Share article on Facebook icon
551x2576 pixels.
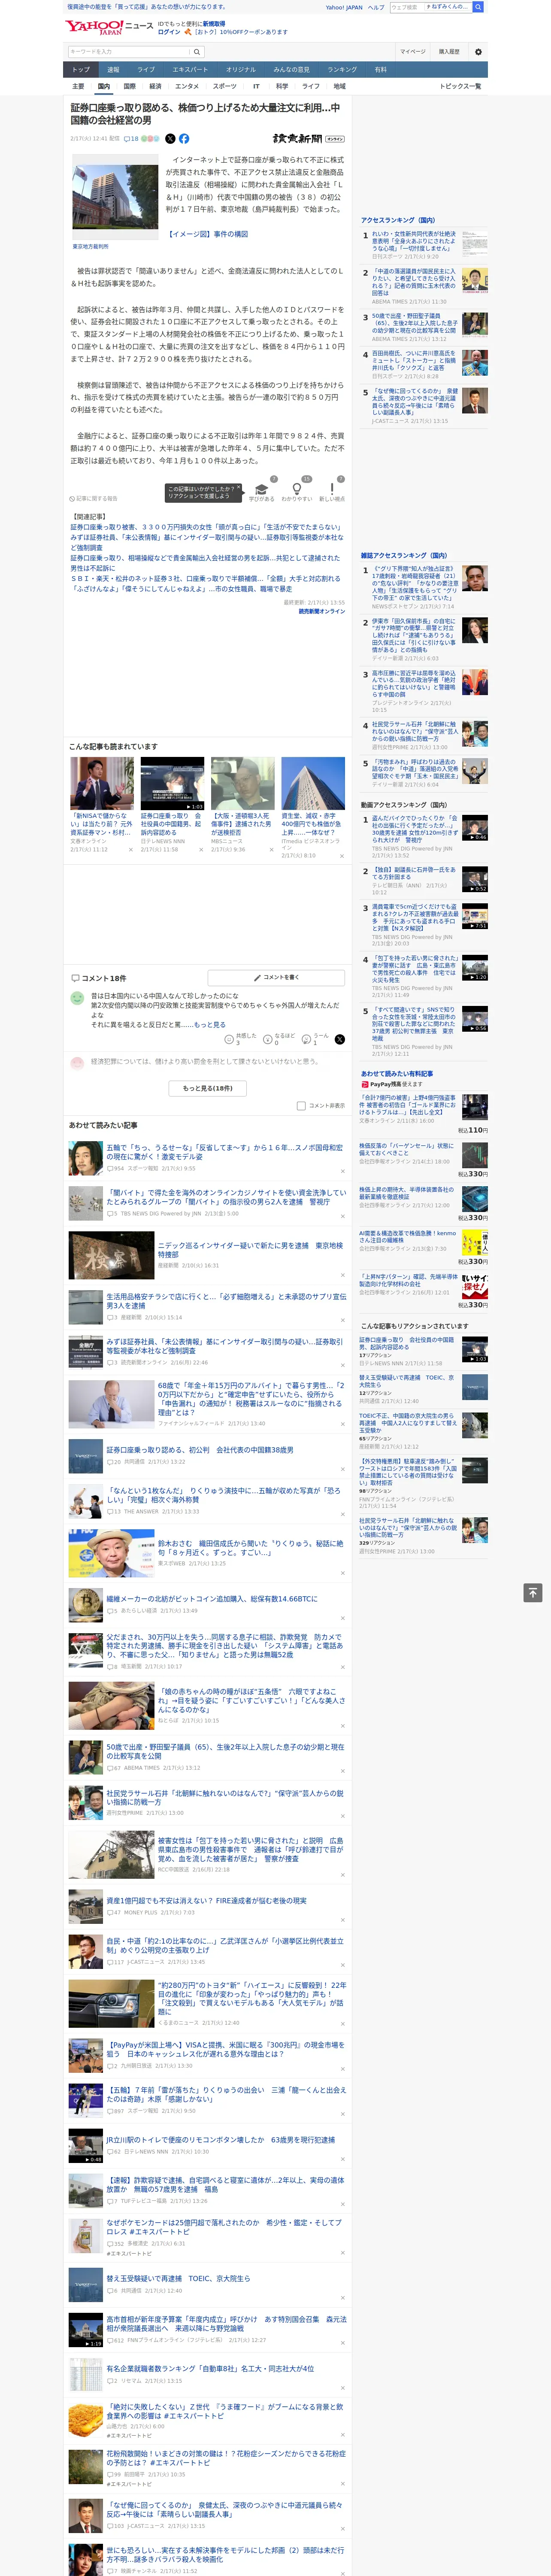pyautogui.click(x=184, y=139)
